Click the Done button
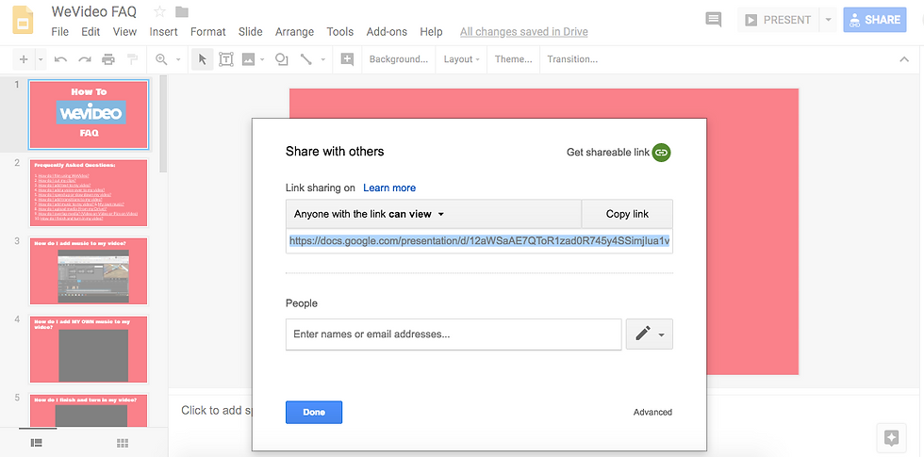Viewport: 924px width, 457px height. pyautogui.click(x=314, y=413)
